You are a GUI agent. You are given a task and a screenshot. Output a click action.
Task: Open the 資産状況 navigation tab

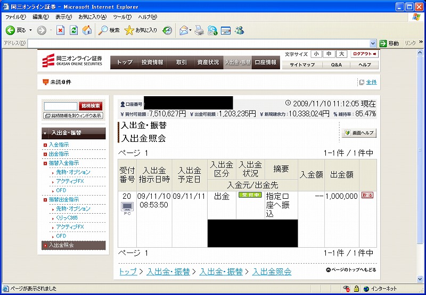pos(208,62)
